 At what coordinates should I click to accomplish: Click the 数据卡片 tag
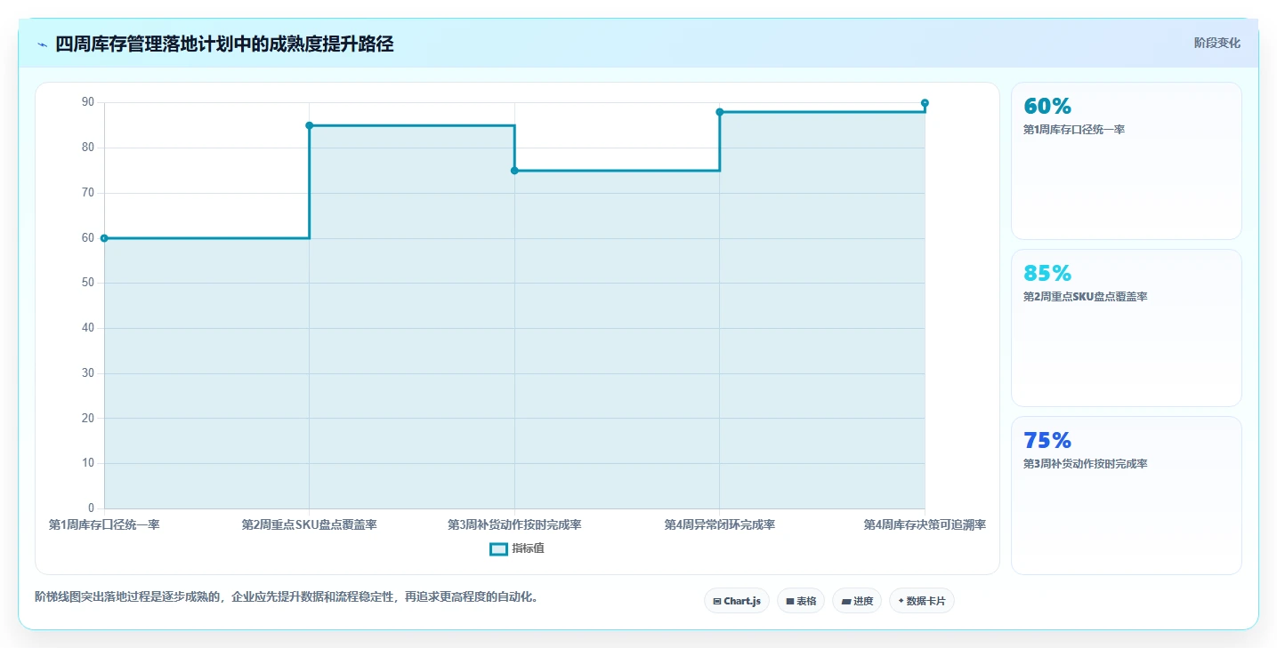pyautogui.click(x=922, y=601)
